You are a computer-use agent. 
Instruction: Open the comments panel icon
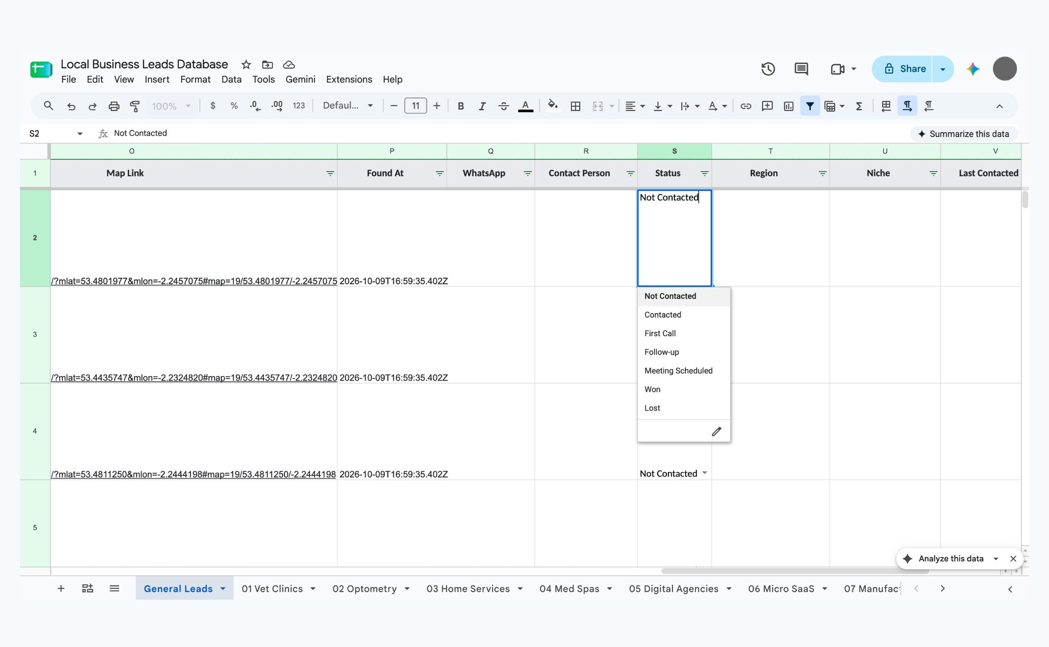801,69
